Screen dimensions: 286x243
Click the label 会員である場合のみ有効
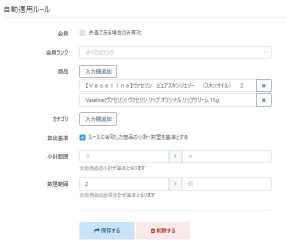(115, 33)
